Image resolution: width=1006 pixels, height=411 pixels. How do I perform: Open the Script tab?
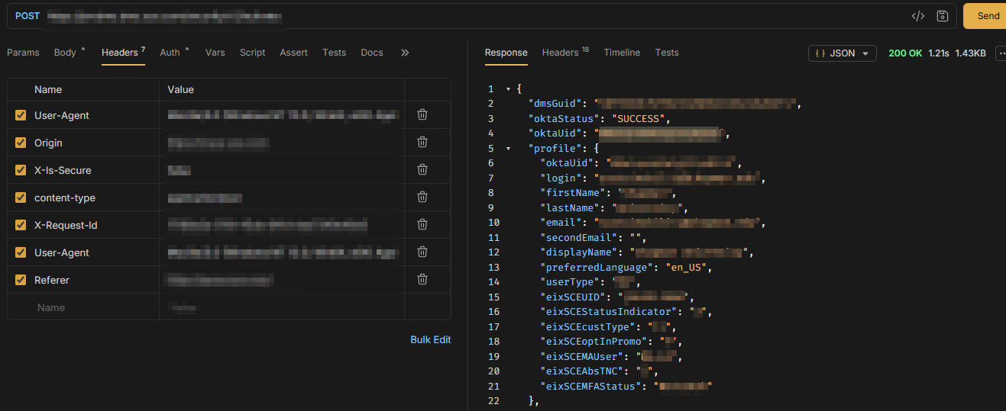252,53
